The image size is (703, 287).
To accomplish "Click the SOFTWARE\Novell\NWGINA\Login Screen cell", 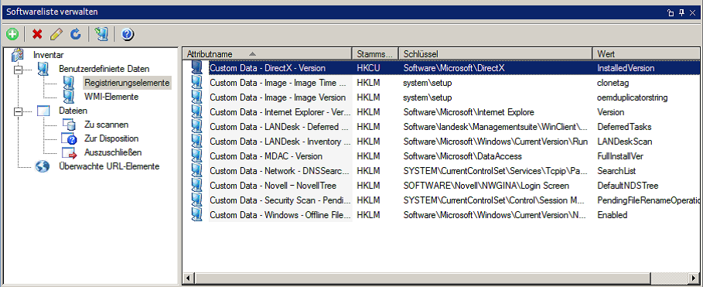I will point(486,185).
